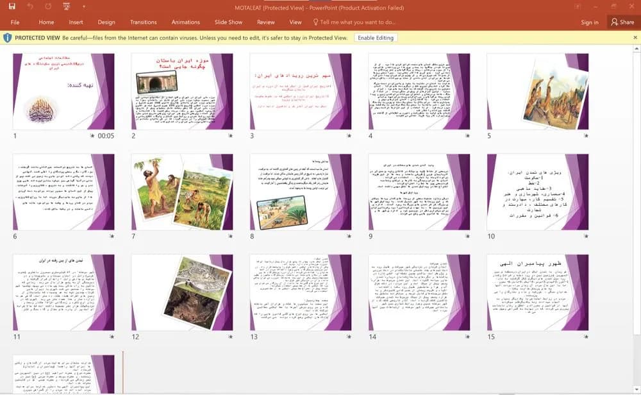641x395 pixels.
Task: Close the Protected View message bar
Action: (x=635, y=38)
